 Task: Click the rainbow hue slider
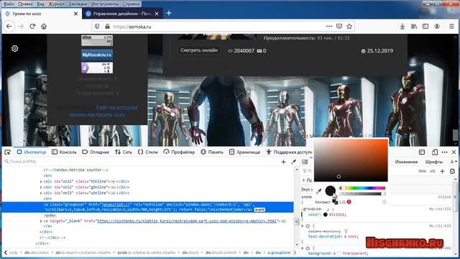coord(362,188)
